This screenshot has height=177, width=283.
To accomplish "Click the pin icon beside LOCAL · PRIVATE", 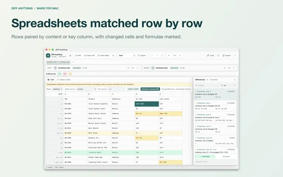I will [x=70, y=56].
